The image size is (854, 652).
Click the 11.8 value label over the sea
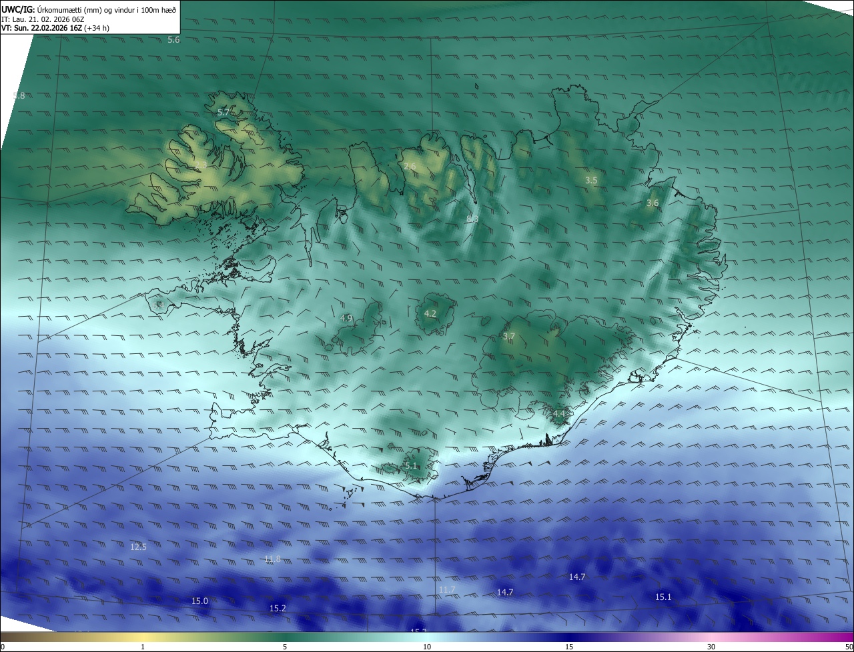[x=272, y=559]
